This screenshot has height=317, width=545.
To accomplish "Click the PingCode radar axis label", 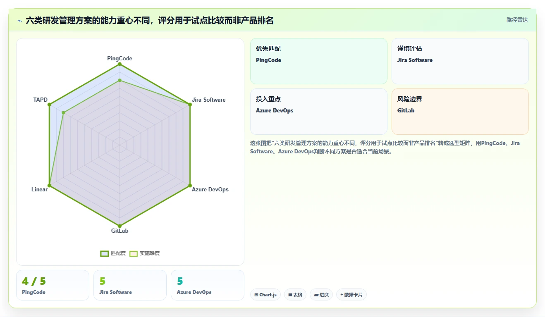I will pos(120,58).
